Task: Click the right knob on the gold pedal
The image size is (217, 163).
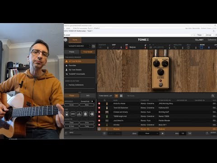Action: coord(165,63)
